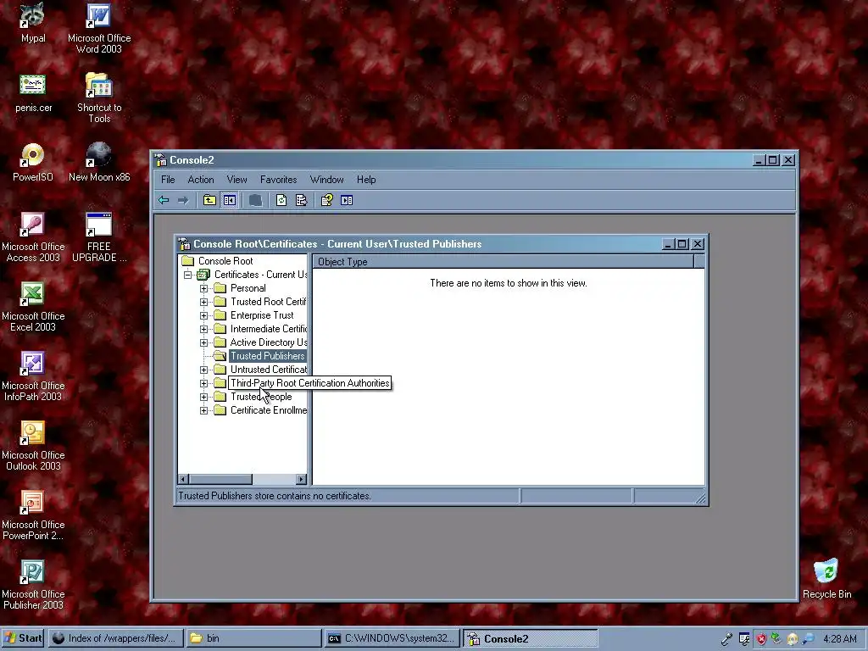The image size is (868, 651).
Task: Click the Microsoft Office Excel 2003 icon
Action: click(33, 307)
